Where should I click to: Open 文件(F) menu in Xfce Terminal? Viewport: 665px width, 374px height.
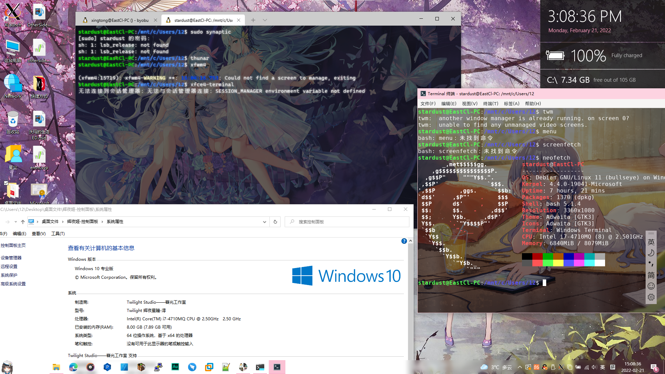click(x=428, y=104)
